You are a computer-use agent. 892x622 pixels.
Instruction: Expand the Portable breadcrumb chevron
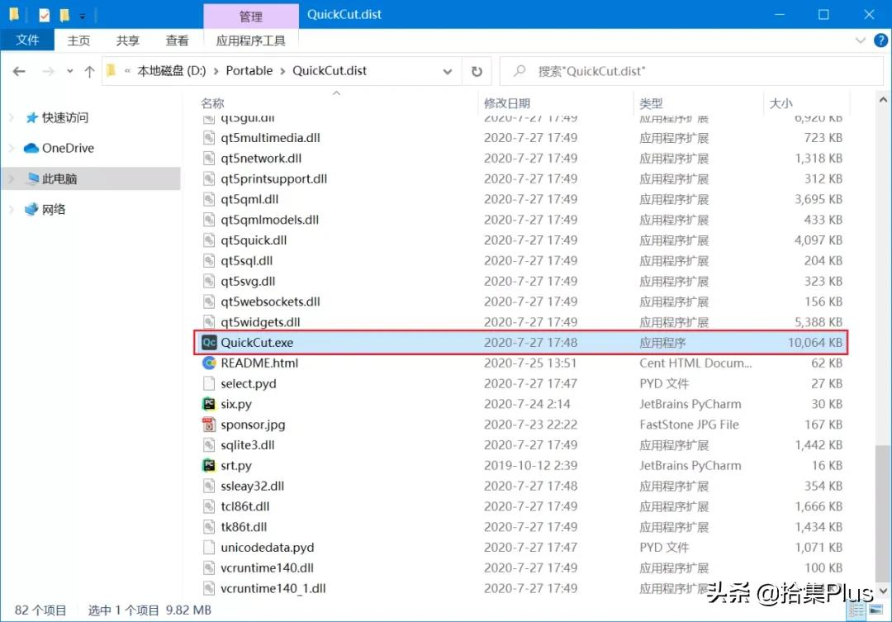[282, 71]
